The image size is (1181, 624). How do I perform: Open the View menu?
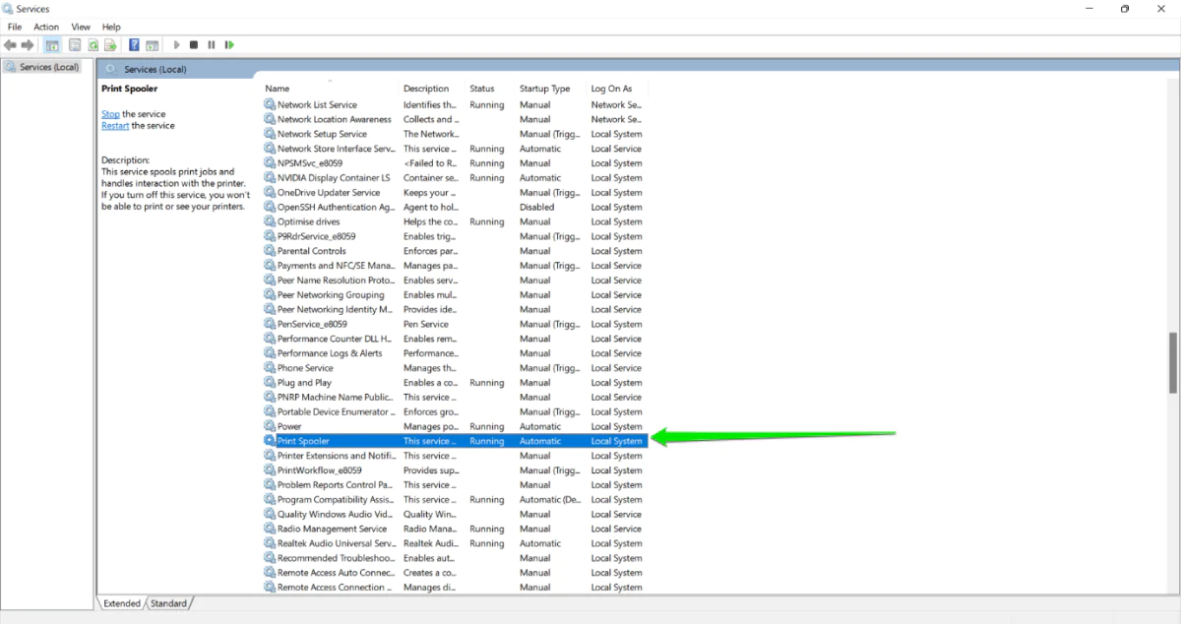pos(81,27)
